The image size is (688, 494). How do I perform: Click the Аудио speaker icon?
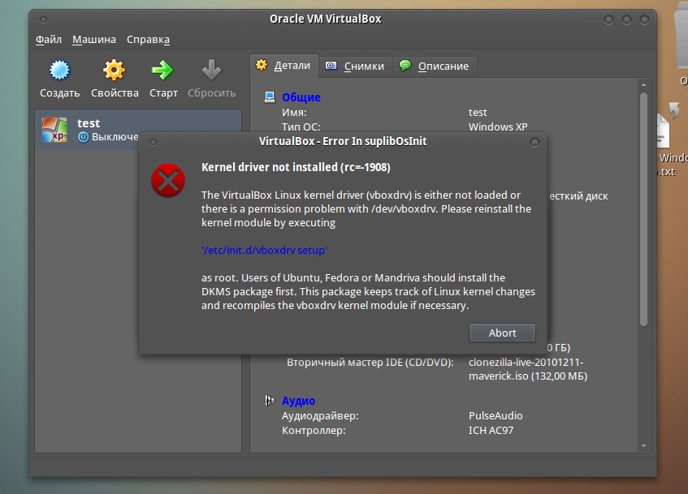click(269, 400)
